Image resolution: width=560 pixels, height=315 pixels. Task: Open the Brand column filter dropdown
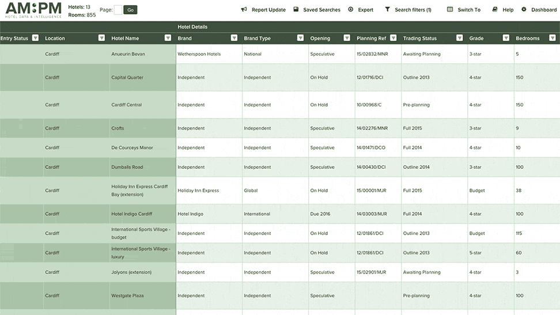(x=234, y=38)
